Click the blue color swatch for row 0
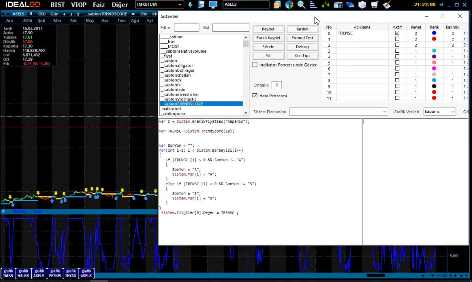This screenshot has height=282, width=472. 434,33
